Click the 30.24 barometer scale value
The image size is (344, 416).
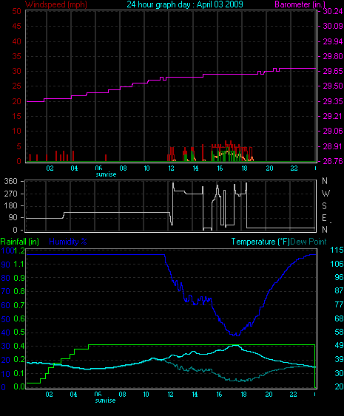[333, 11]
